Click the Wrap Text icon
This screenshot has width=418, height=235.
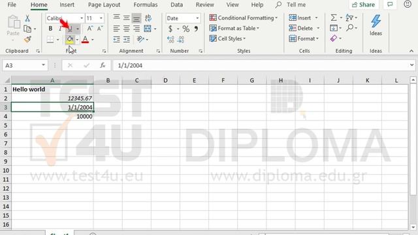coord(148,18)
